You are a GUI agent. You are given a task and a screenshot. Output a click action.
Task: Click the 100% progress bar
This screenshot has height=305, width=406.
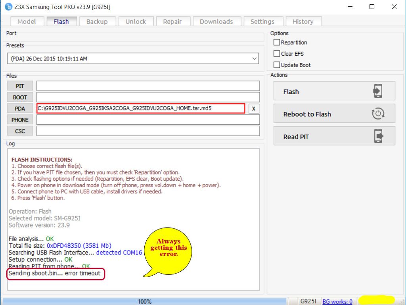[144, 301]
